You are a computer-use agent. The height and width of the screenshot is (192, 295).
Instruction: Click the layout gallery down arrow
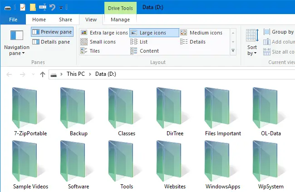click(x=233, y=42)
